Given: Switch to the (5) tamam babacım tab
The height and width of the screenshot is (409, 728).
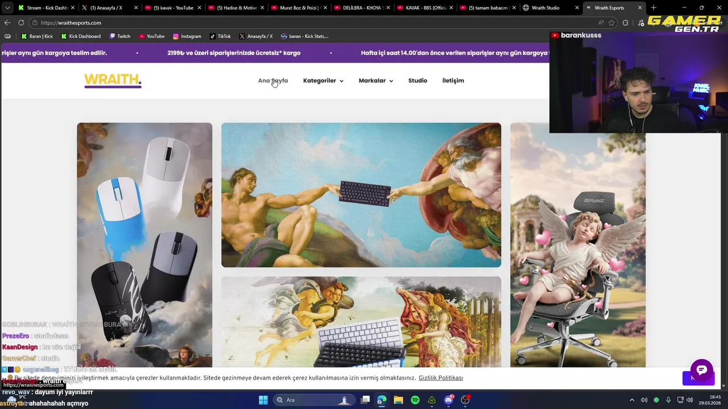Looking at the screenshot, I should (489, 8).
